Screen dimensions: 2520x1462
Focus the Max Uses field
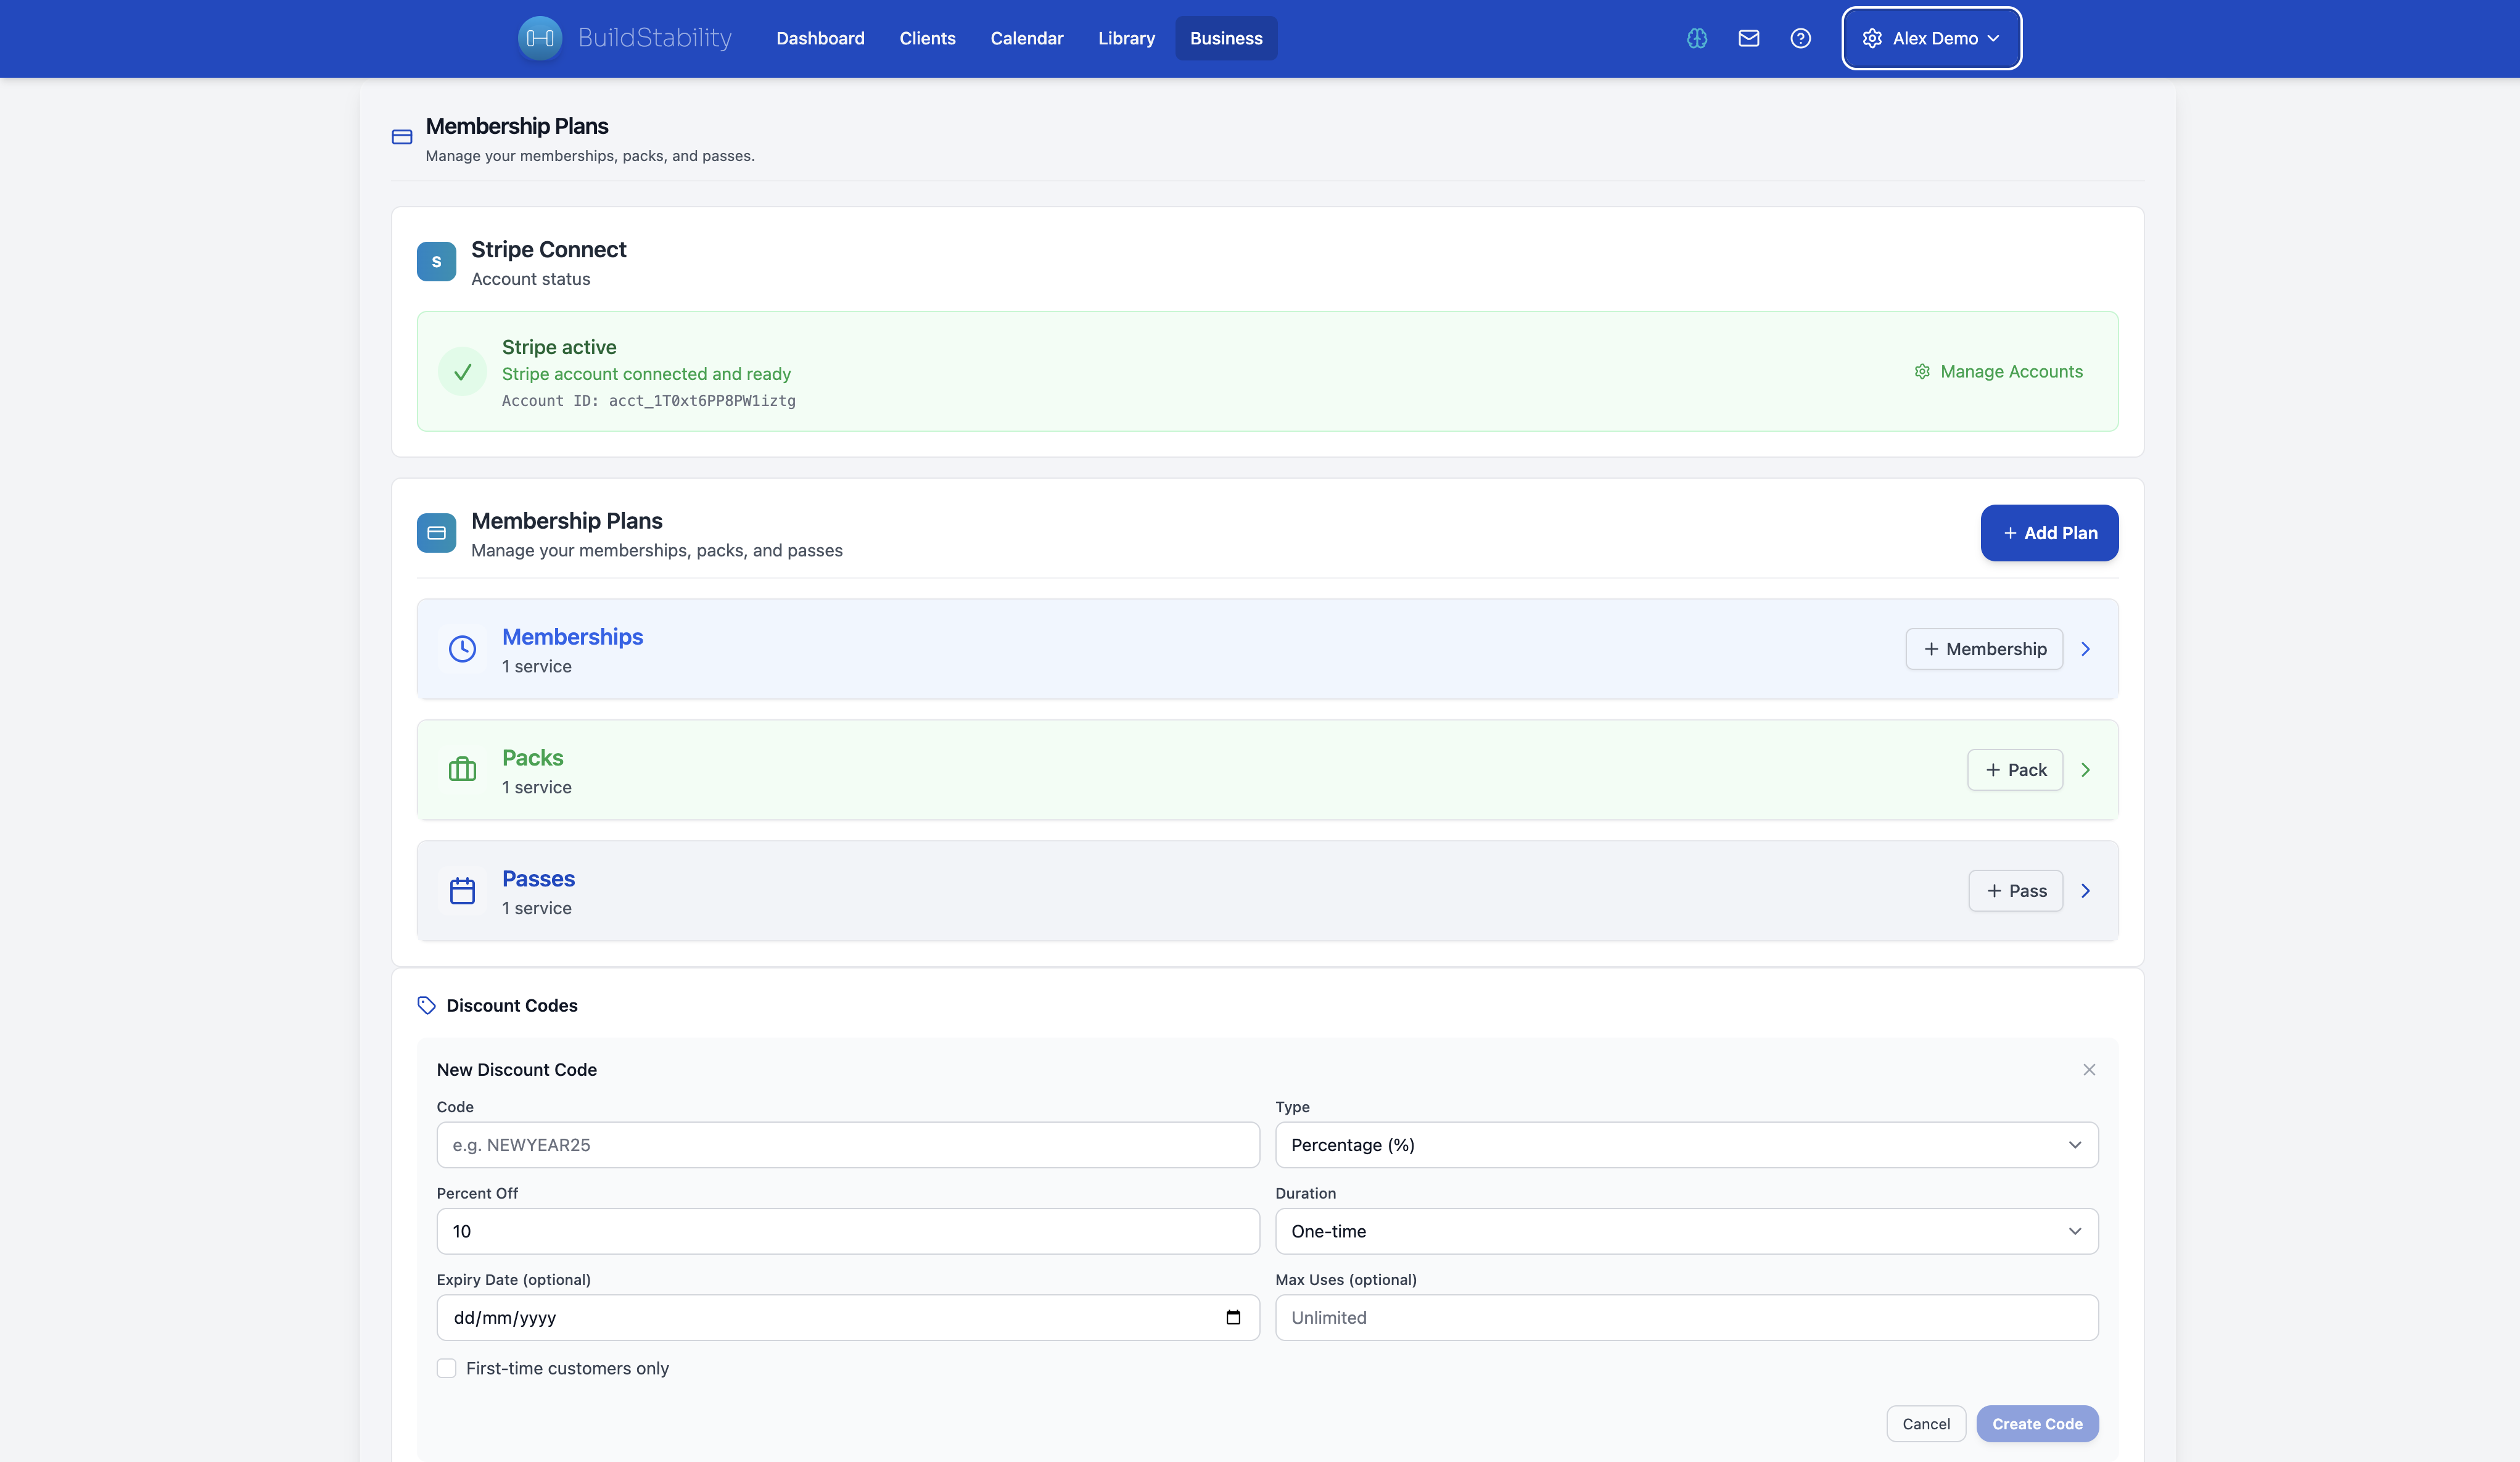[x=1686, y=1318]
